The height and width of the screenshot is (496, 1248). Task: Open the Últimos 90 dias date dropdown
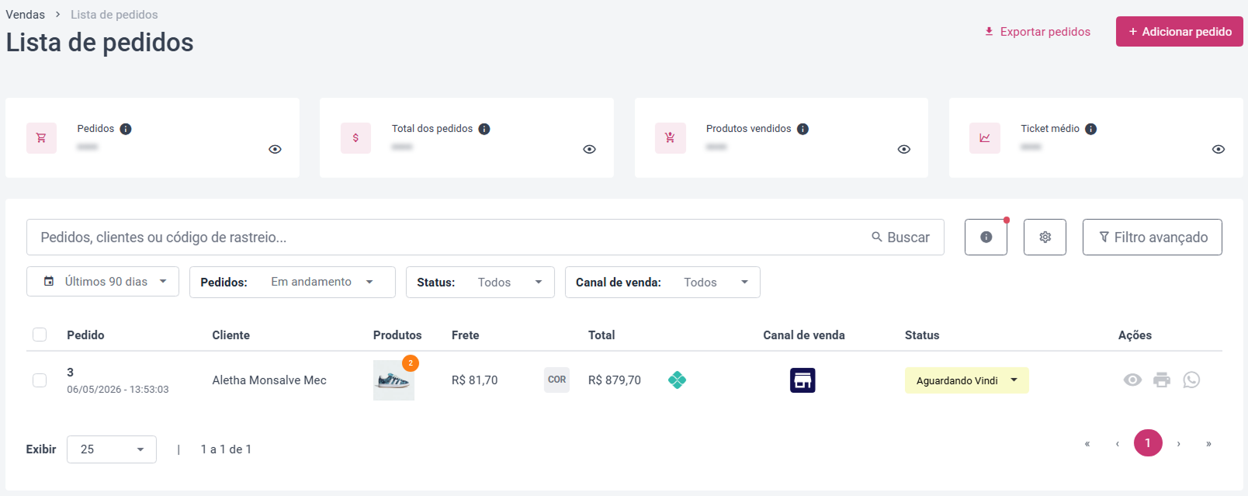pos(102,281)
